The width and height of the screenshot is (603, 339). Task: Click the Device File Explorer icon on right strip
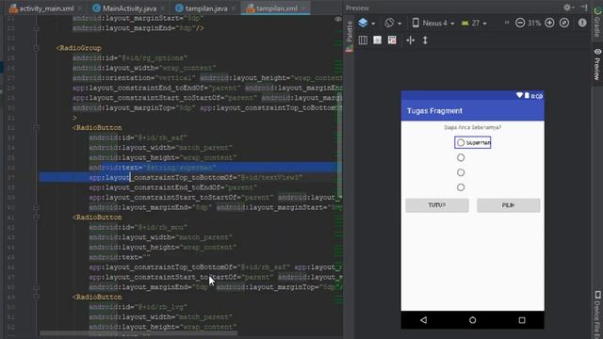tap(597, 295)
